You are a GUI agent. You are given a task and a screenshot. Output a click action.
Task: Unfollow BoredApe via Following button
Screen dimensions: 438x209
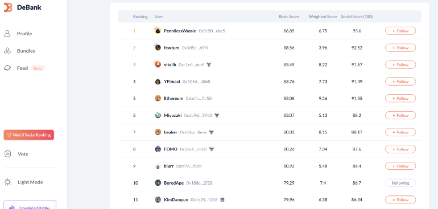400,183
